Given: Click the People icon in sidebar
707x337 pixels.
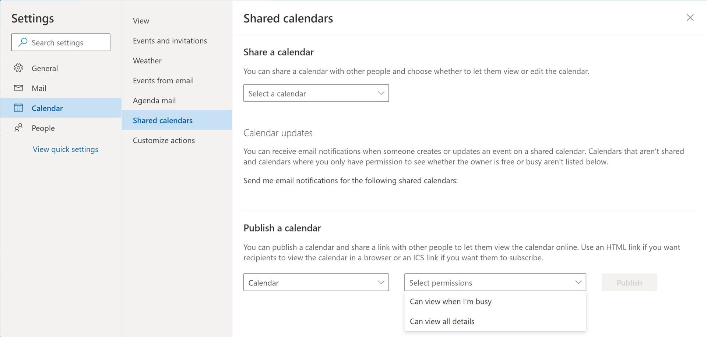Looking at the screenshot, I should click(x=18, y=128).
